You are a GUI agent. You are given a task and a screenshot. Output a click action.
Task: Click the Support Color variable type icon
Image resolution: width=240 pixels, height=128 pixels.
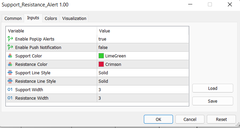[x=10, y=56]
